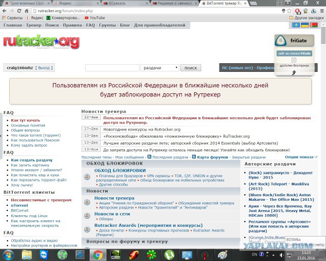Open the Как создать раздачу link

32,160
